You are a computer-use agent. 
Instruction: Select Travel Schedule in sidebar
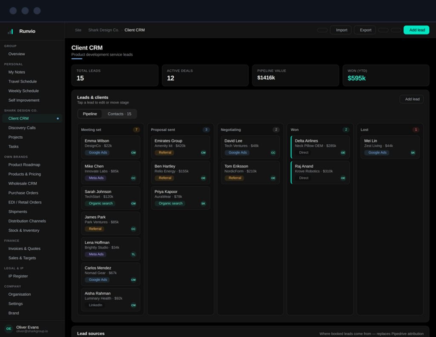(x=32, y=81)
